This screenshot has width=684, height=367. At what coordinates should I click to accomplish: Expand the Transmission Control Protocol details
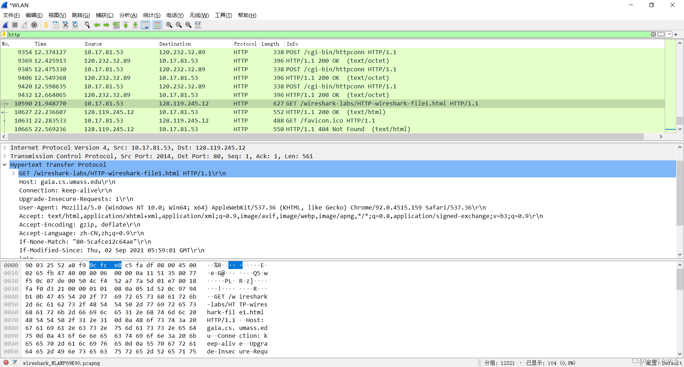[x=5, y=156]
